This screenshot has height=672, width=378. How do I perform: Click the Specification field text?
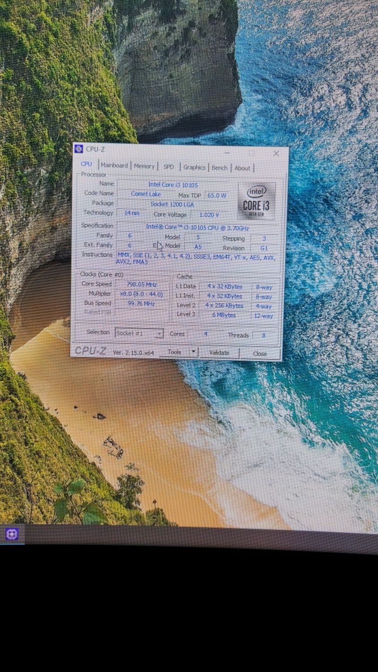pos(198,228)
